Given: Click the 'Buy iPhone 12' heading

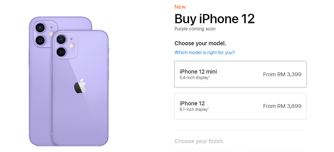Looking at the screenshot, I should pos(215,19).
